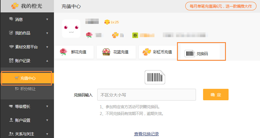Click the large barcode icon above input
Screen dimensions: 260x138
tap(155, 77)
